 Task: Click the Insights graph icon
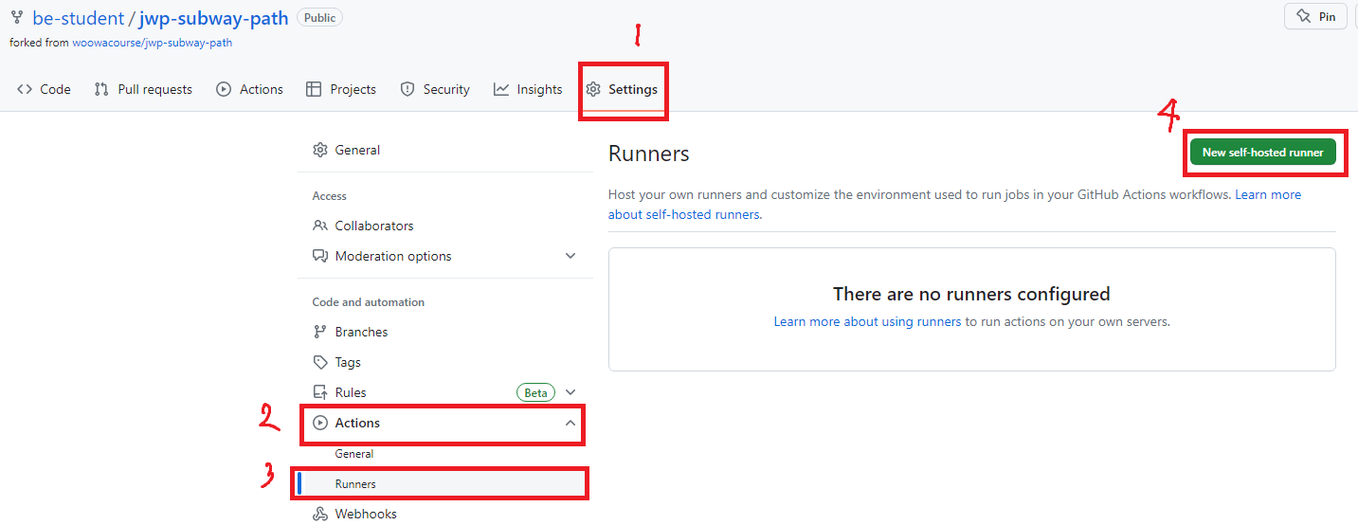[x=501, y=89]
